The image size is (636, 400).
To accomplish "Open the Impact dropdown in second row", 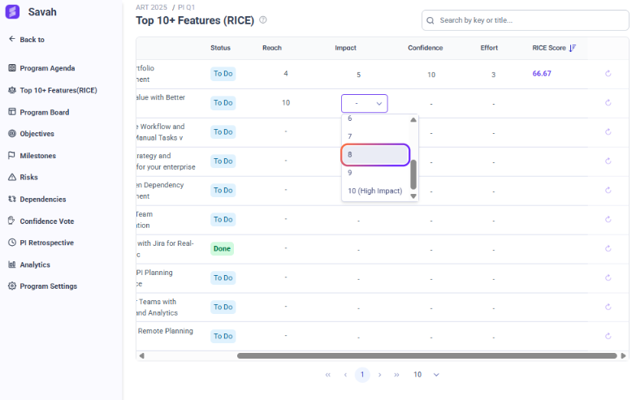I will [364, 103].
